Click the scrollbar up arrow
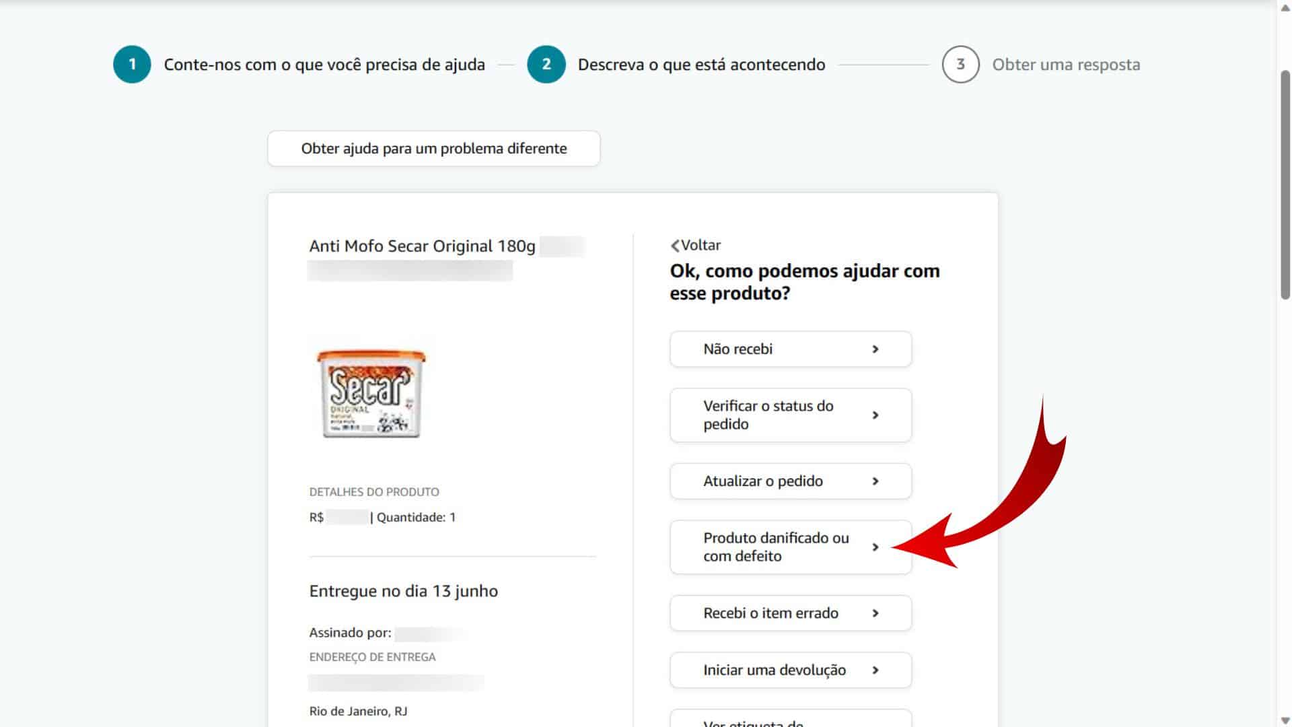The height and width of the screenshot is (727, 1292). pos(1285,7)
